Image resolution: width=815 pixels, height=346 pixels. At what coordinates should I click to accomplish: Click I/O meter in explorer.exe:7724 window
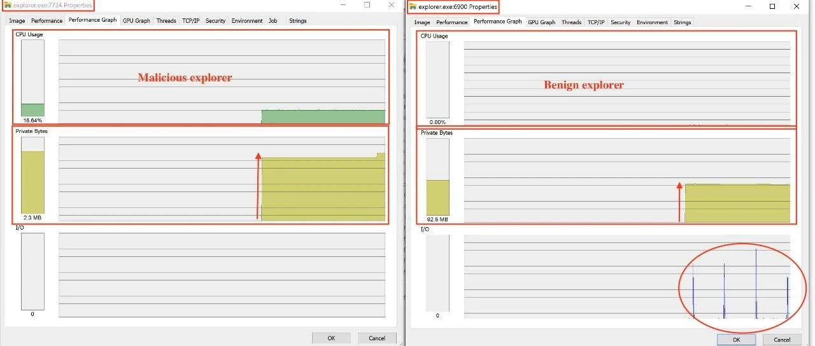pyautogui.click(x=32, y=272)
